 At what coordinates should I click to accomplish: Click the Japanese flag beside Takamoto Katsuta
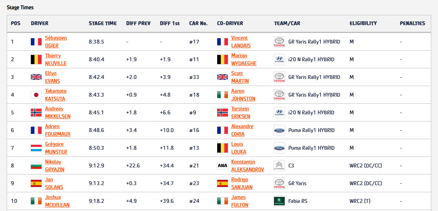point(36,95)
